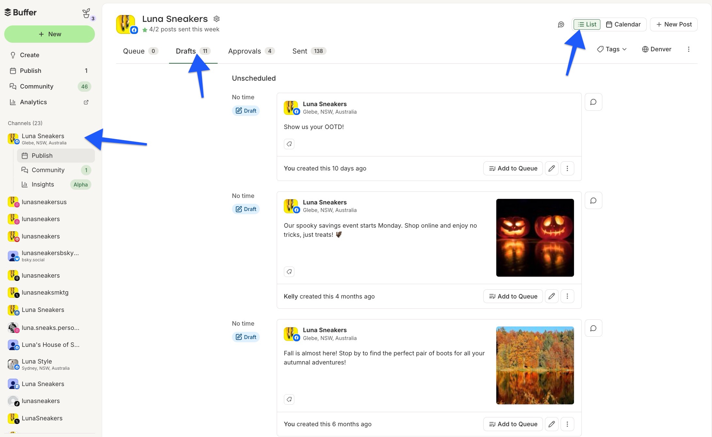The image size is (712, 437).
Task: Select Luna Sneakers Glebe channel in sidebar
Action: (x=50, y=139)
